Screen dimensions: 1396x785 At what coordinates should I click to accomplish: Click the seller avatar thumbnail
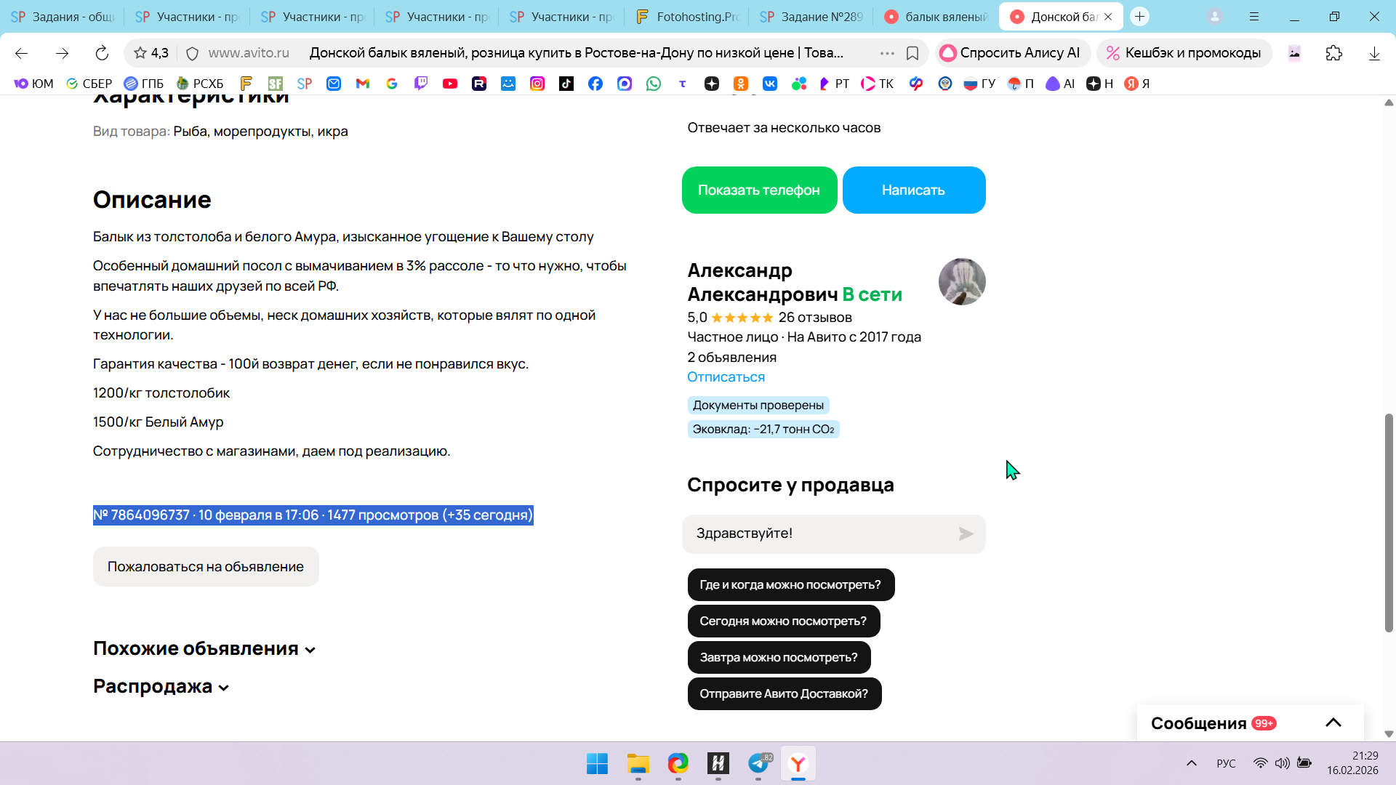(961, 282)
